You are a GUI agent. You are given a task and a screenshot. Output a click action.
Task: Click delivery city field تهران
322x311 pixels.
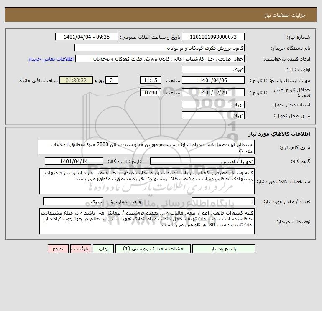213,115
